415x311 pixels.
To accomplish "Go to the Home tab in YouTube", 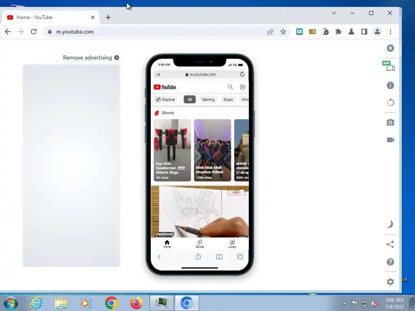I will [167, 244].
